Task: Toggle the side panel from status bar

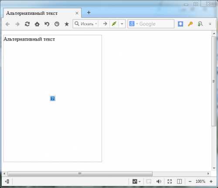Action: (x=7, y=181)
